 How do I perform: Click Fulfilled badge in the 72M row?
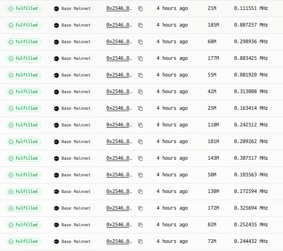(24, 242)
